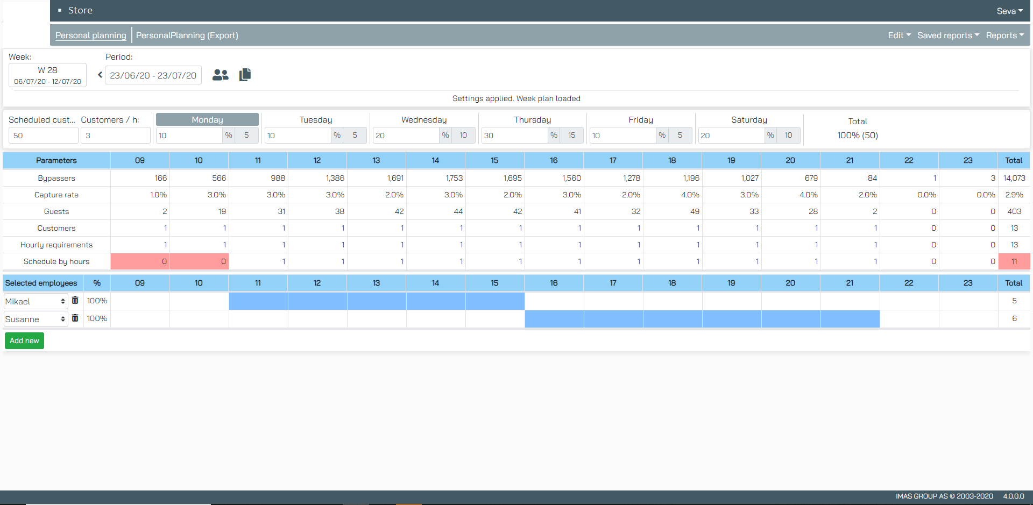The image size is (1033, 505).
Task: Go to previous period with left chevron
Action: tap(100, 75)
